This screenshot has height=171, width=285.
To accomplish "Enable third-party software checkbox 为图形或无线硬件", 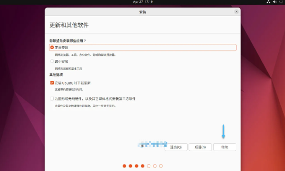I will [x=52, y=99].
